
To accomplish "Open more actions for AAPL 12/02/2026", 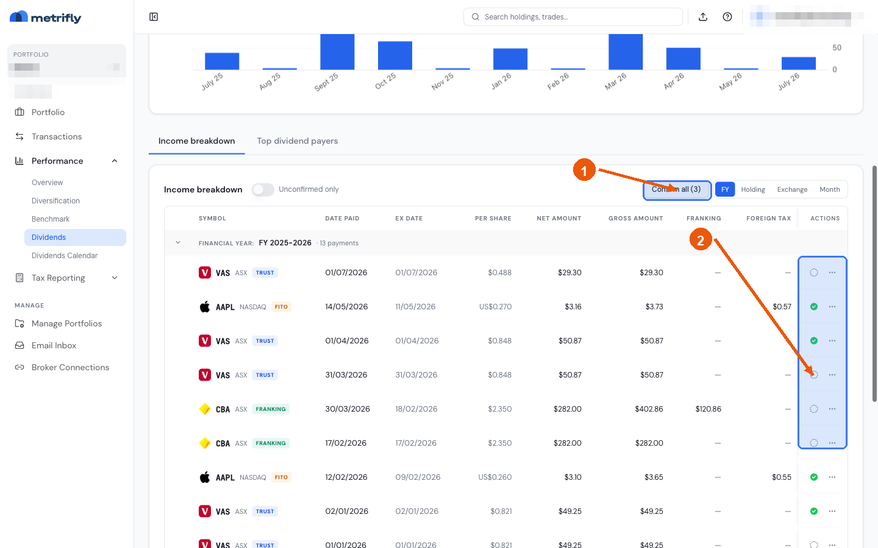I will point(832,477).
